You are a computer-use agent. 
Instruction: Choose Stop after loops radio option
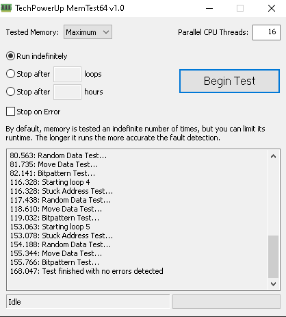click(10, 74)
